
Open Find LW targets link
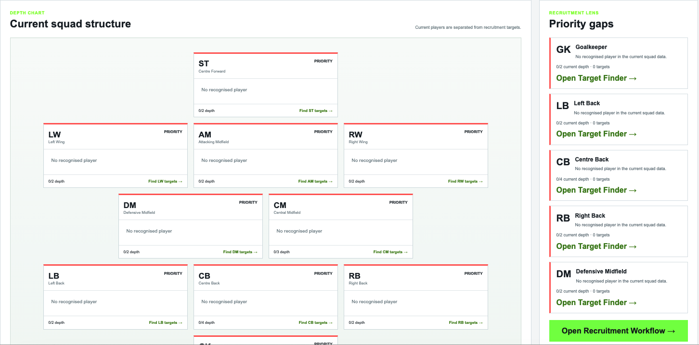point(166,181)
